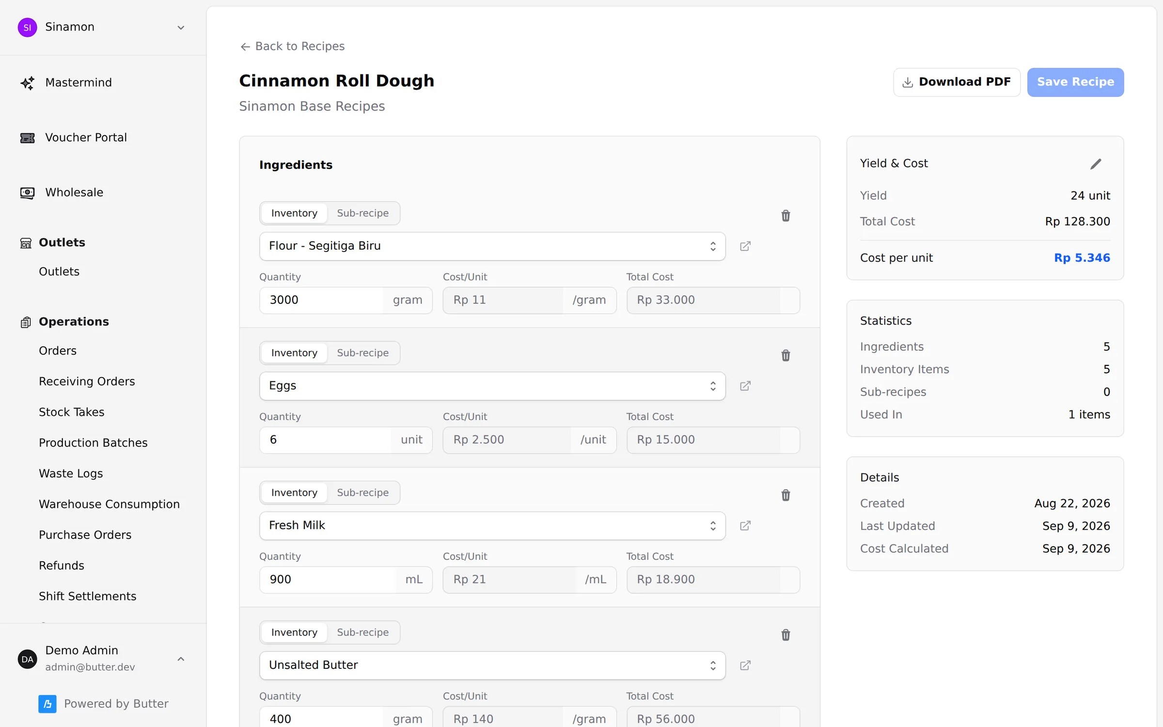The width and height of the screenshot is (1163, 727).
Task: Open Stock Takes in sidebar
Action: (x=72, y=412)
